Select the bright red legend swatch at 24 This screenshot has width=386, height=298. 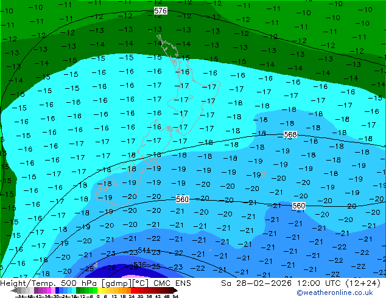click(133, 290)
